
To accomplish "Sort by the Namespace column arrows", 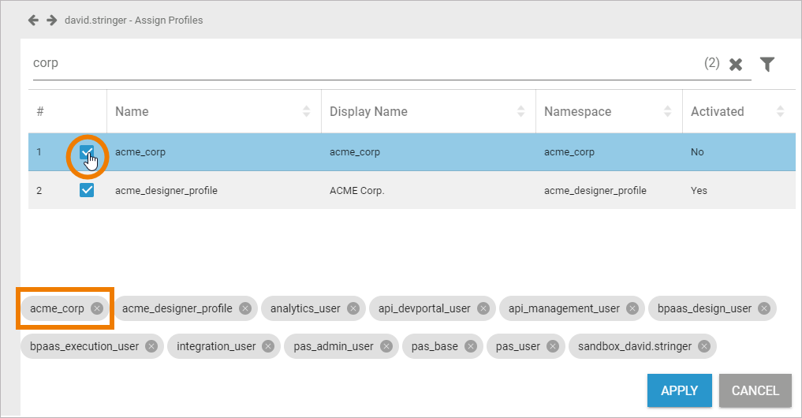I will click(668, 112).
